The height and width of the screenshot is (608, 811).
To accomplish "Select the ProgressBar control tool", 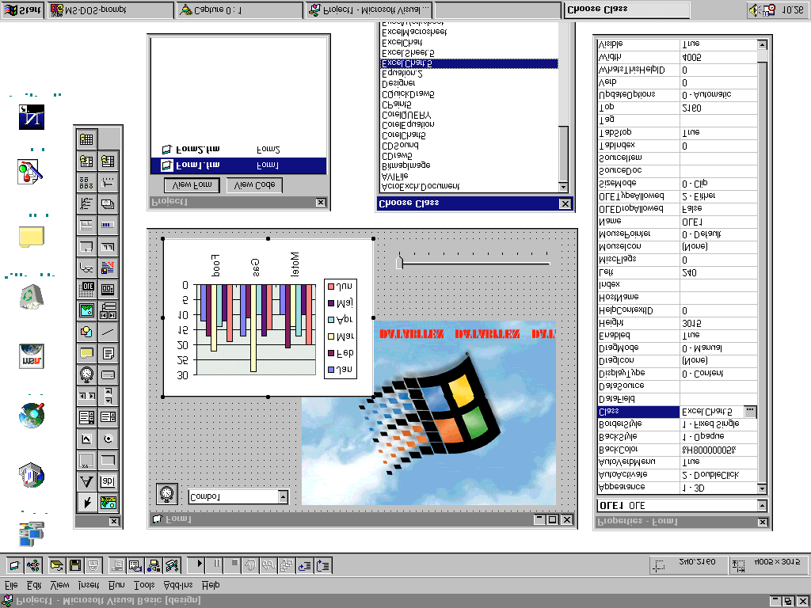I will click(x=108, y=225).
